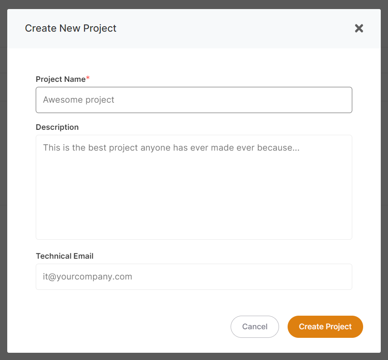Close the Create New Project dialog
The width and height of the screenshot is (388, 360).
tap(359, 28)
